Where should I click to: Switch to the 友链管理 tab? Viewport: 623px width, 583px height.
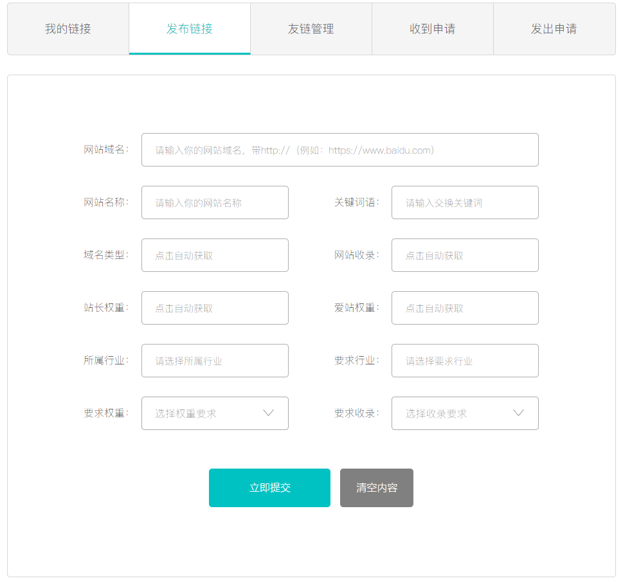pos(311,29)
